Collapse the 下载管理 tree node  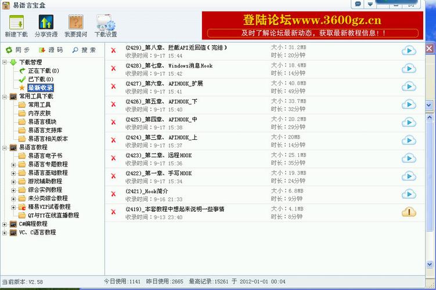pos(5,62)
